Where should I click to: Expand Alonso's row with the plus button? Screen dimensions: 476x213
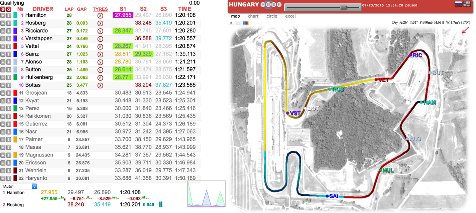point(3,62)
